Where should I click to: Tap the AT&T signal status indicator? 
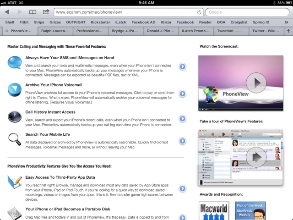[12, 3]
